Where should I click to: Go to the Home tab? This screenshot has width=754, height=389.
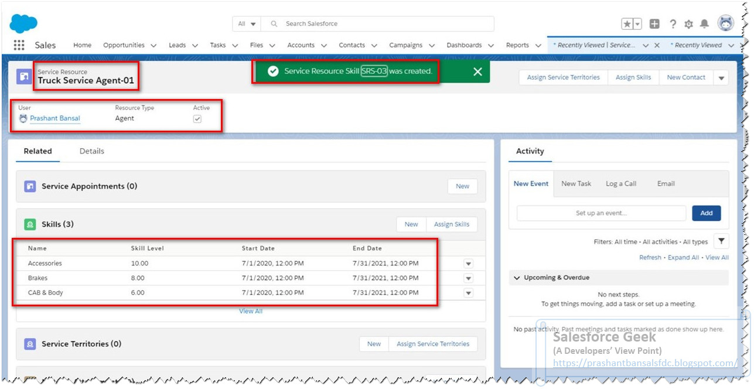pyautogui.click(x=82, y=45)
